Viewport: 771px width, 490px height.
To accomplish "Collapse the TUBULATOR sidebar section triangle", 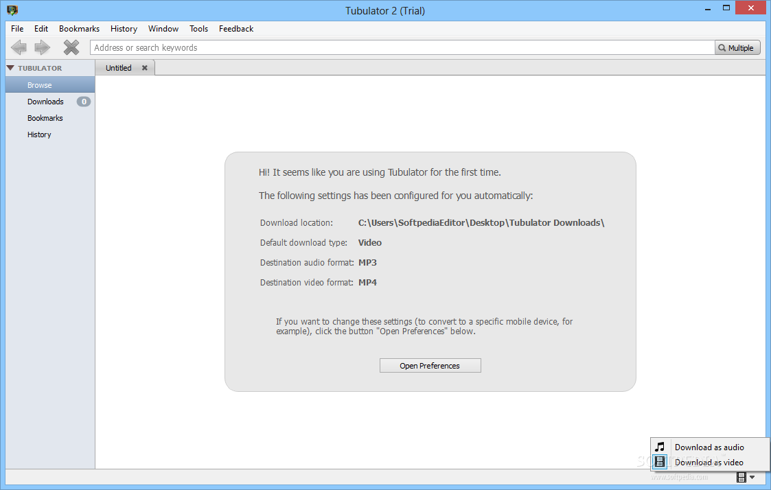I will pos(10,68).
